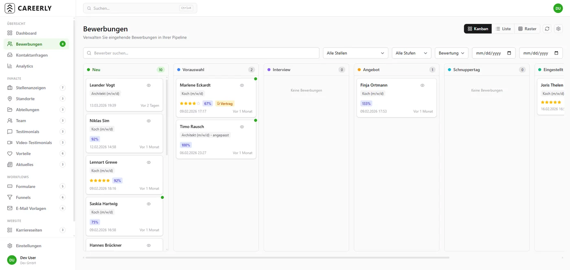
Task: Click the DU avatar in top bar
Action: tap(558, 8)
